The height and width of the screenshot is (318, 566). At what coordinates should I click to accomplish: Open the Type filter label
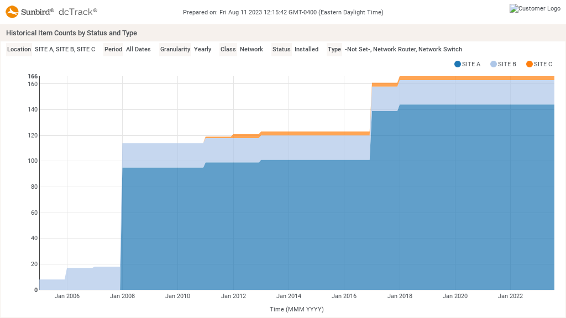[x=334, y=49]
